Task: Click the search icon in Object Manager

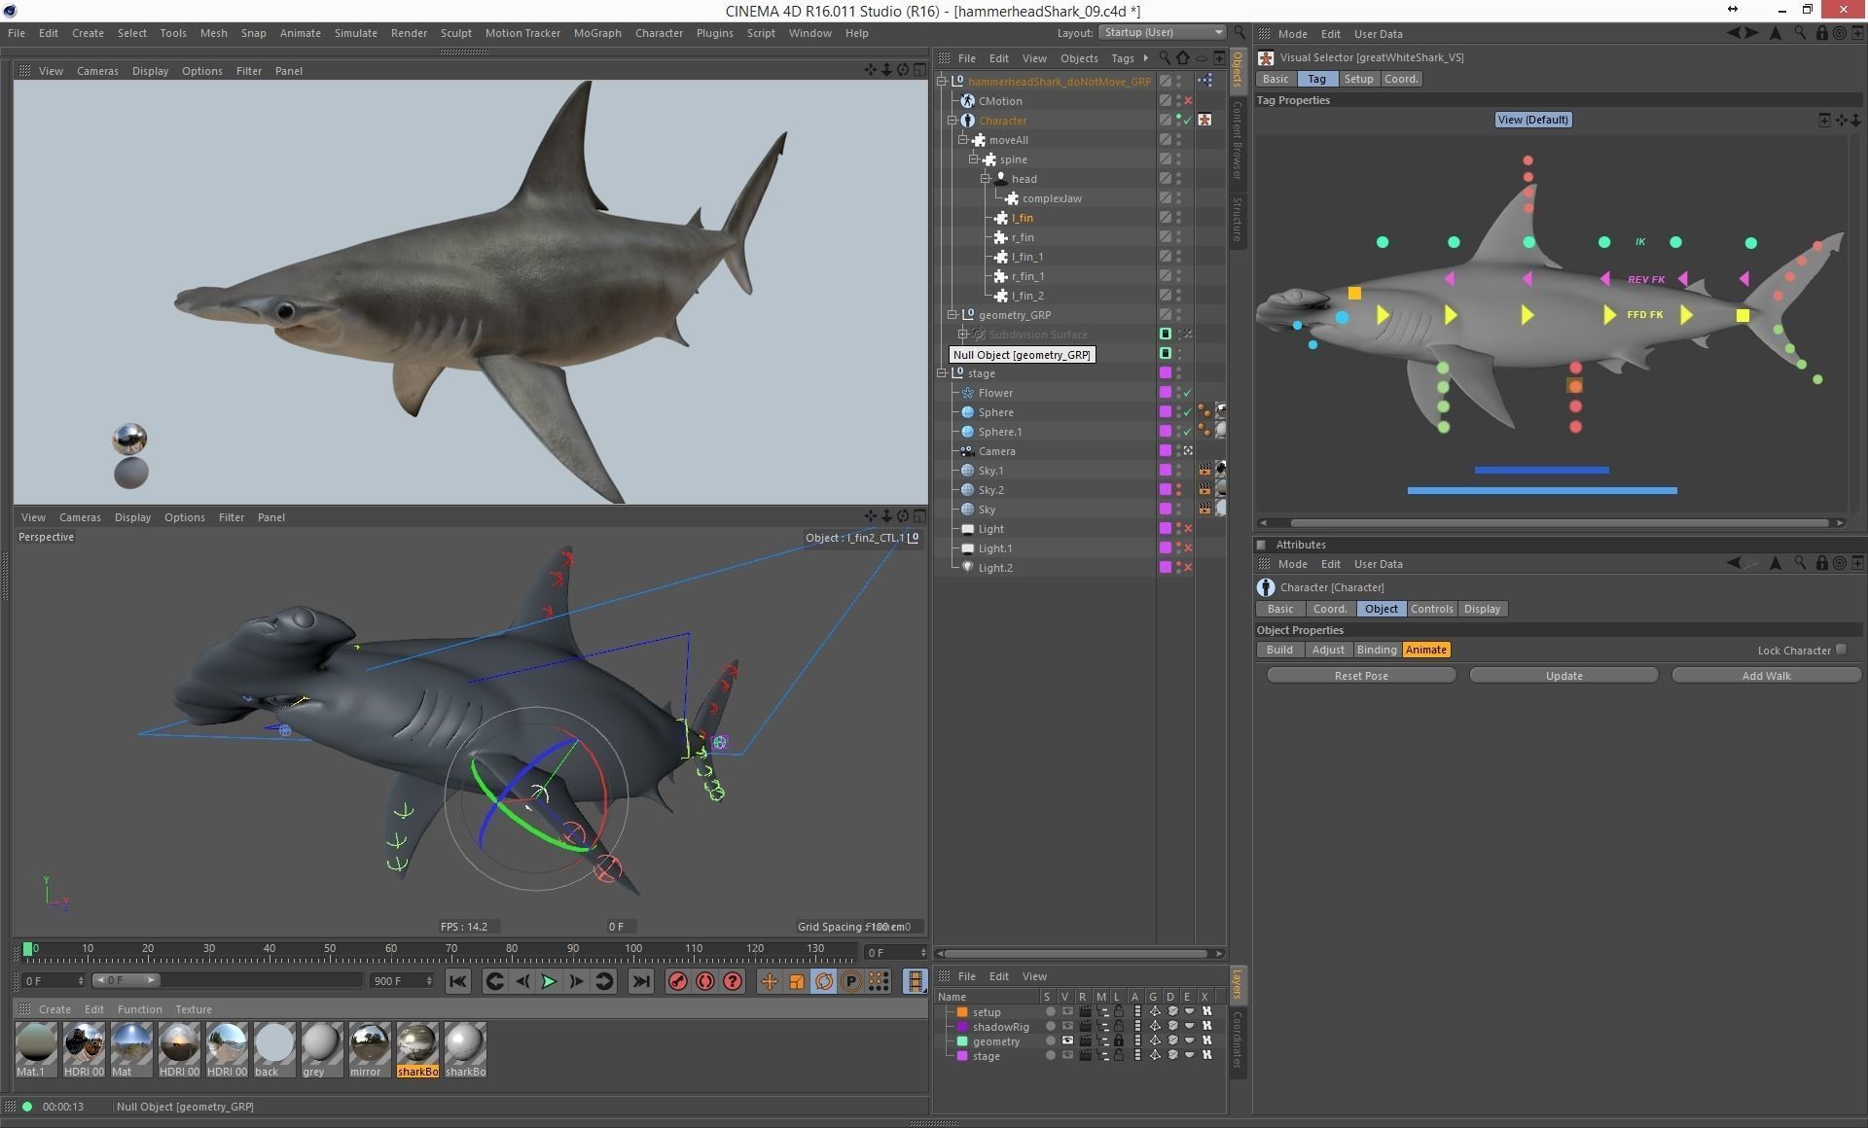Action: tap(1165, 58)
